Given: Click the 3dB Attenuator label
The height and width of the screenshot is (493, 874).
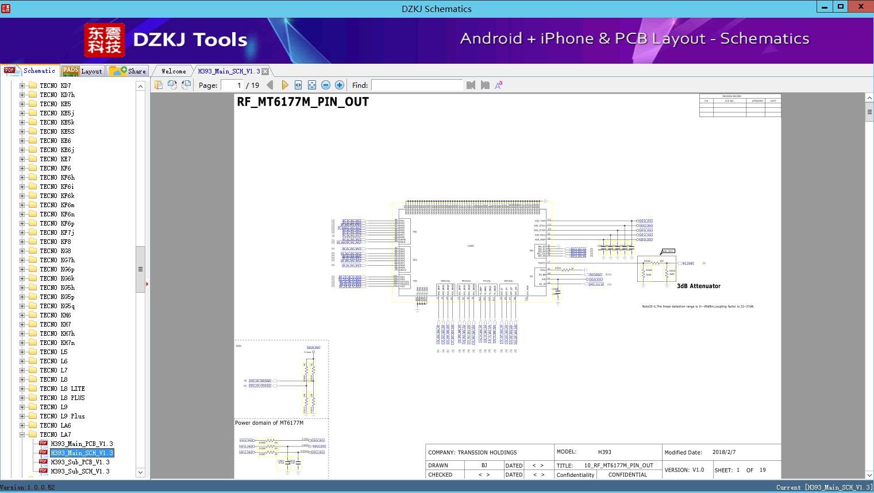Looking at the screenshot, I should [698, 286].
